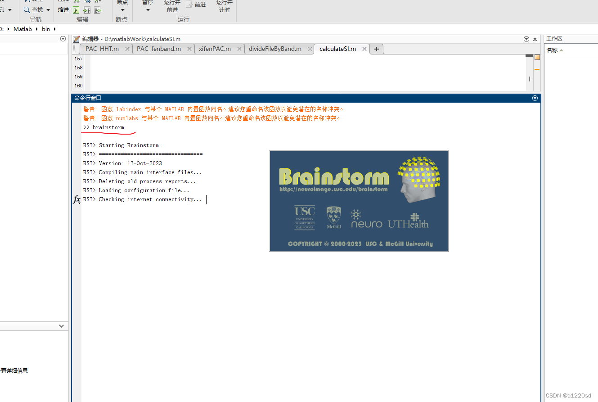Open the Find dropdown arrow

pos(48,10)
